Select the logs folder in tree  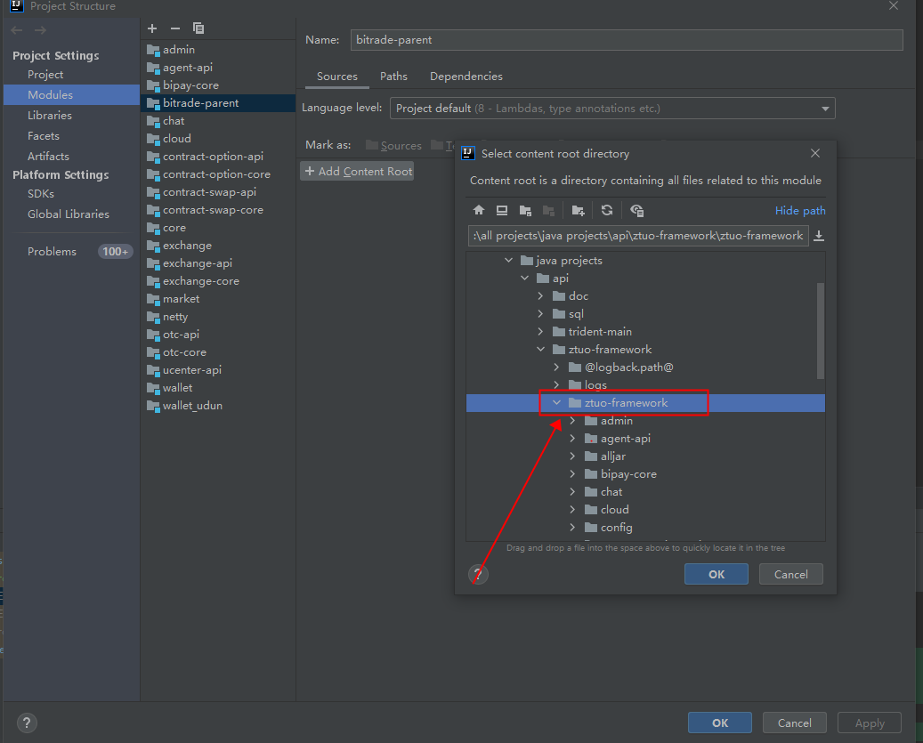pos(595,384)
